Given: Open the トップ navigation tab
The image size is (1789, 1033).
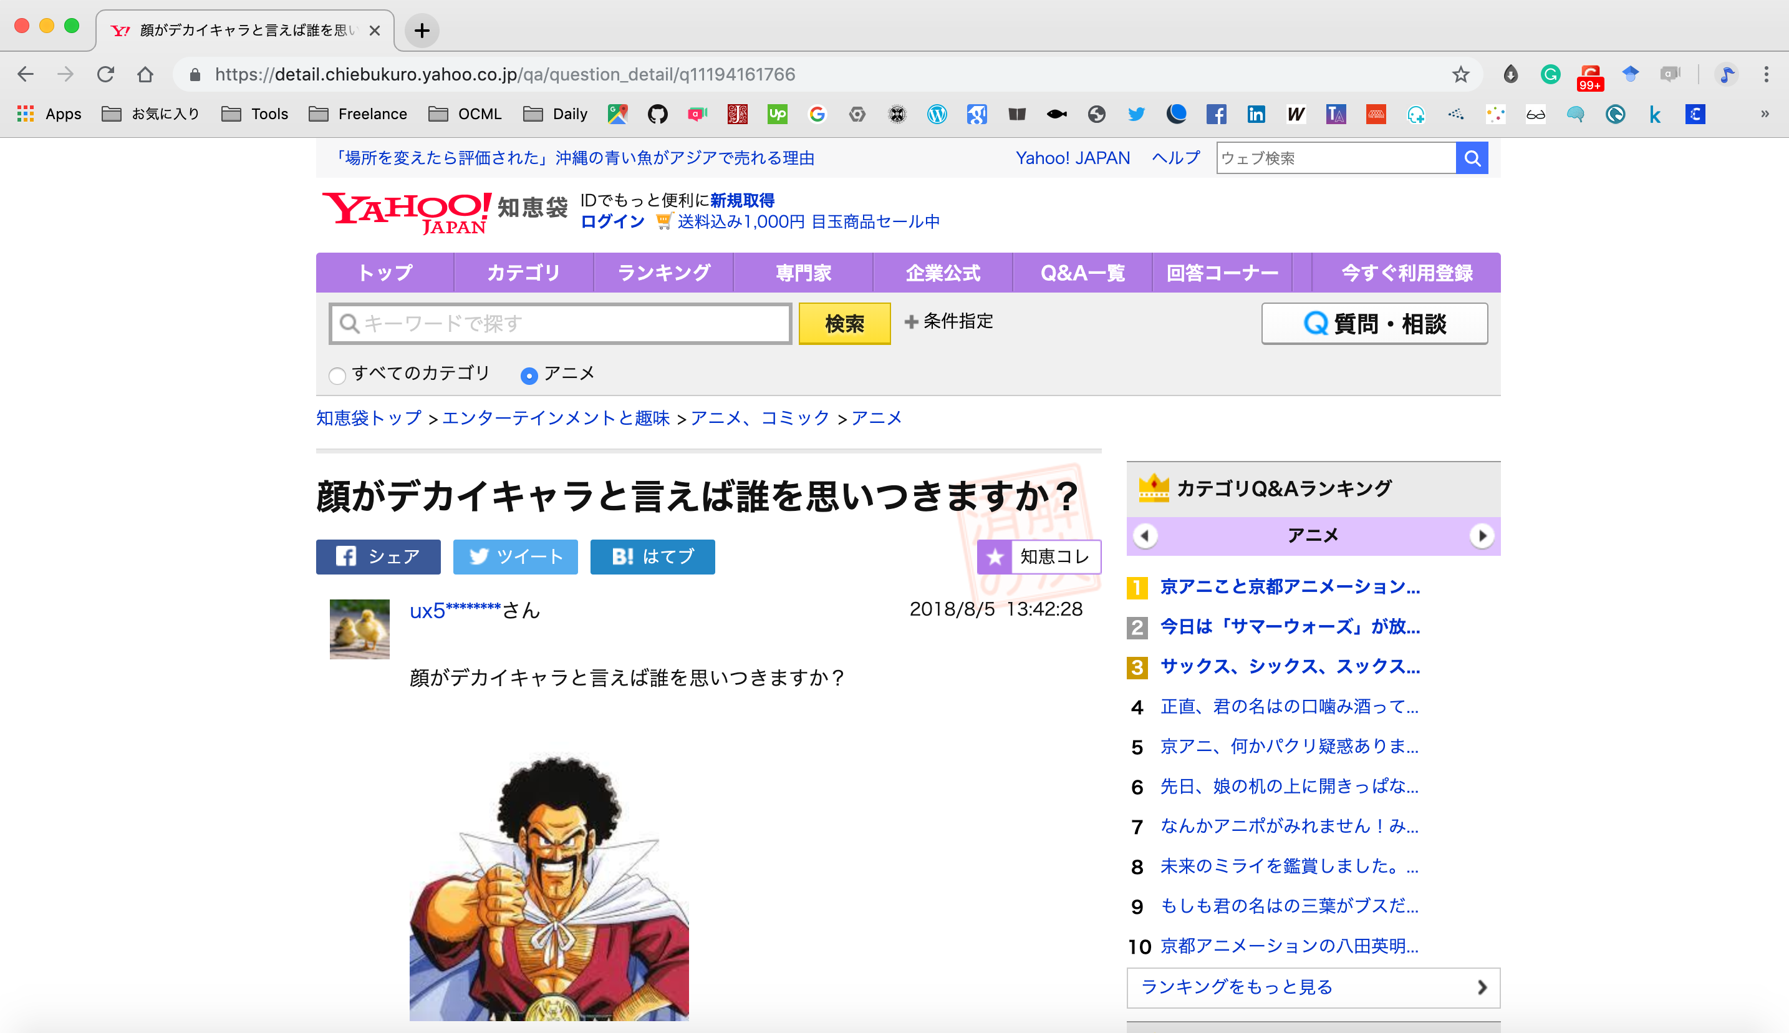Looking at the screenshot, I should (384, 273).
